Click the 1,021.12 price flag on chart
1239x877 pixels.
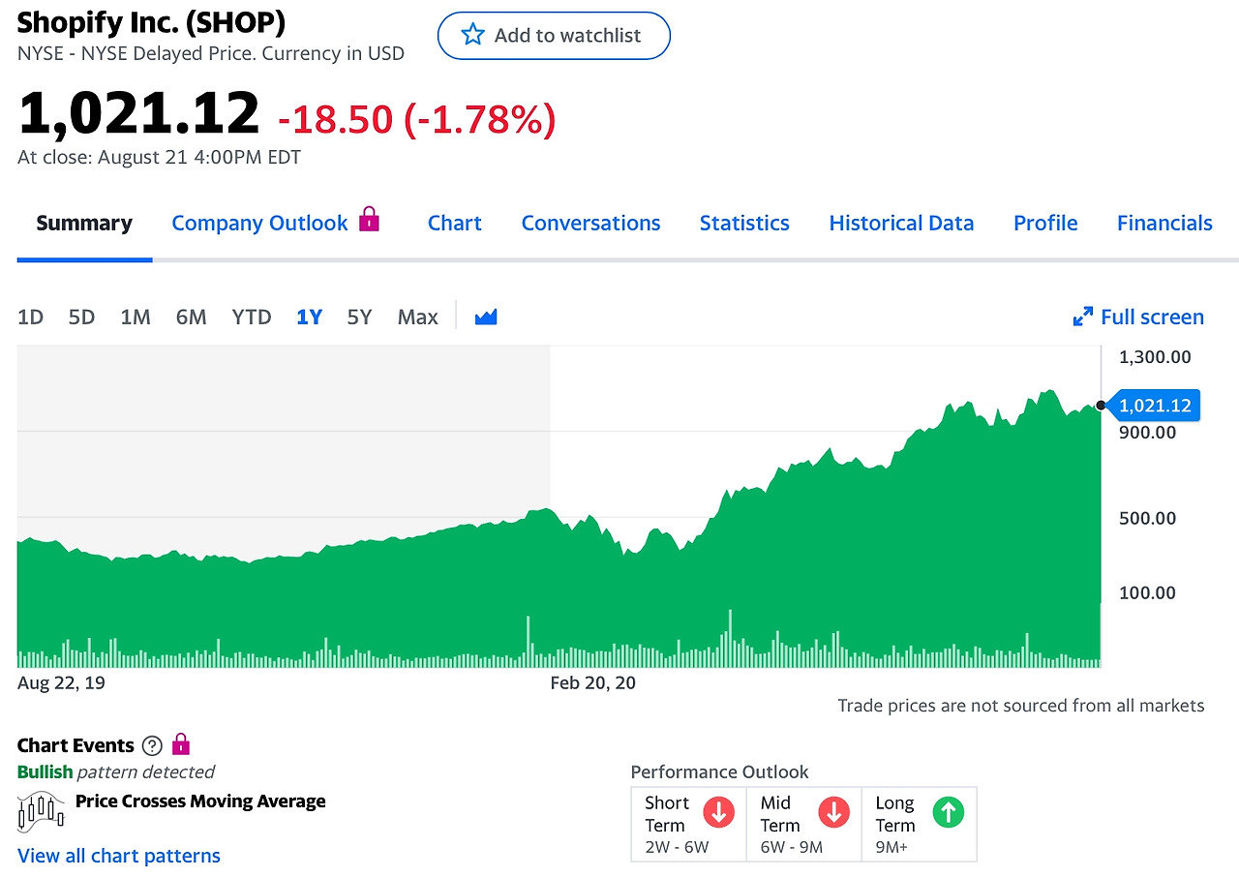(x=1156, y=406)
